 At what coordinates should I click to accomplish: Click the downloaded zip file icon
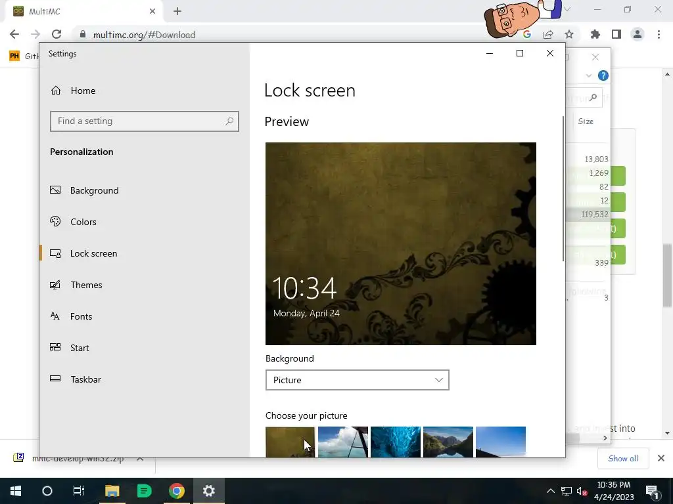tap(18, 457)
